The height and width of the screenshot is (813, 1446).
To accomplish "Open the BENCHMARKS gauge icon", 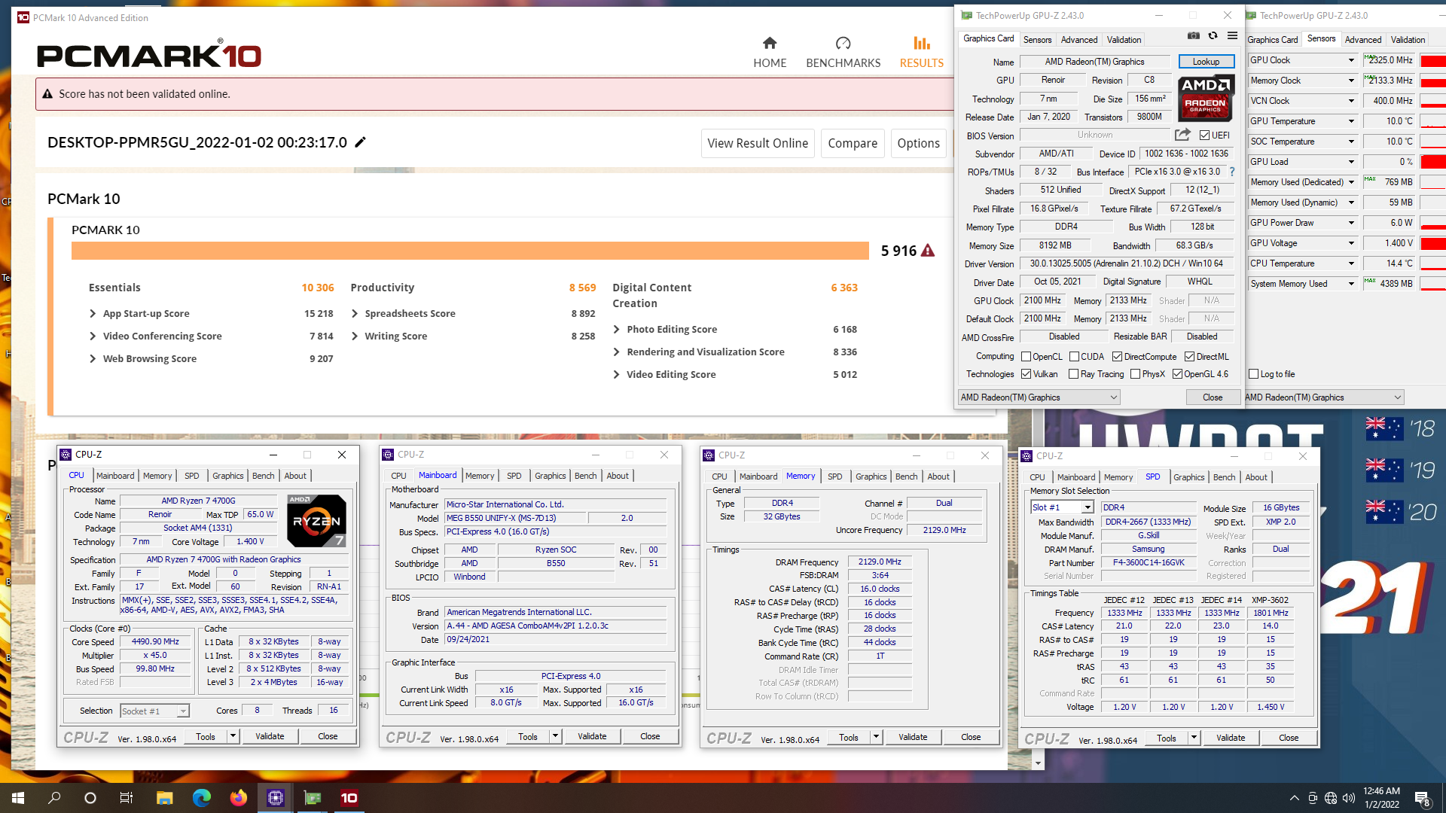I will point(843,43).
